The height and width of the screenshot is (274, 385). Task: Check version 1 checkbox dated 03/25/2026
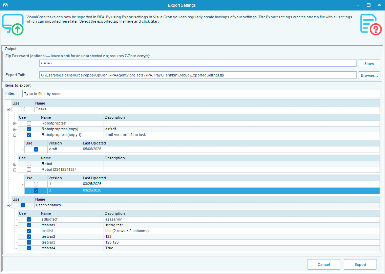coord(36,184)
